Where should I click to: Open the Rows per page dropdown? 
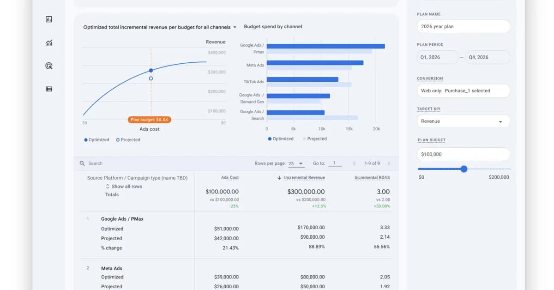[x=296, y=163]
